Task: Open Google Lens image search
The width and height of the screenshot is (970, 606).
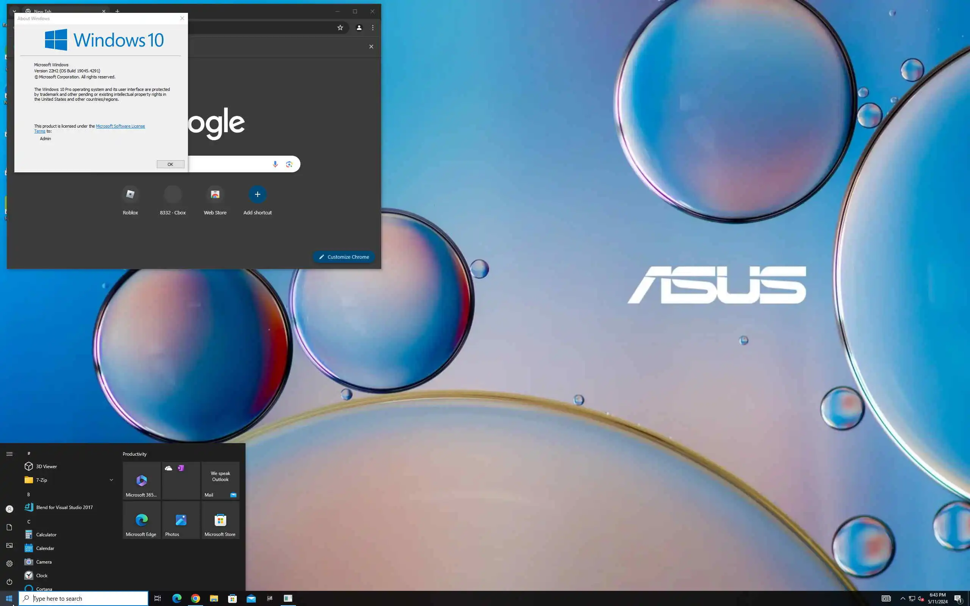Action: click(x=289, y=164)
